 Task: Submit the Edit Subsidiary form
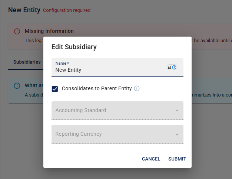[177, 159]
